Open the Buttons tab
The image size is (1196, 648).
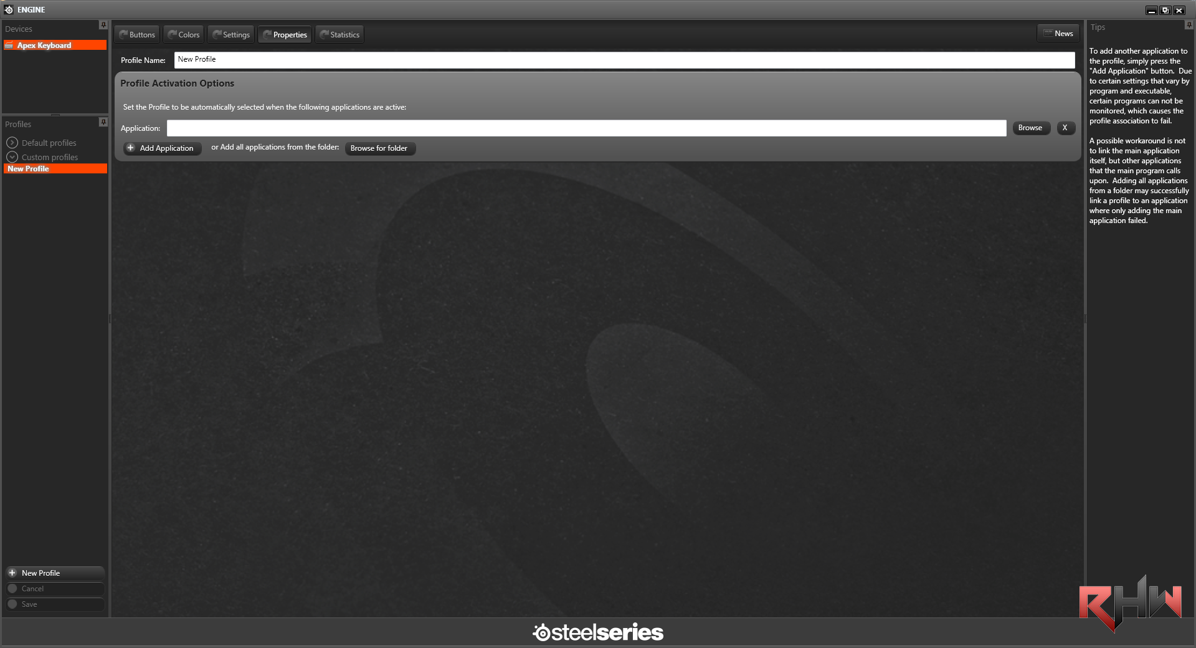click(137, 35)
